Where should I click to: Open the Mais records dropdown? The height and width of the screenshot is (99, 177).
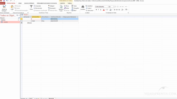coord(74,10)
